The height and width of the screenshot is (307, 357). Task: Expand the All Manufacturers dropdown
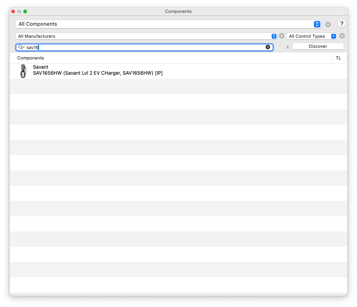coord(146,36)
